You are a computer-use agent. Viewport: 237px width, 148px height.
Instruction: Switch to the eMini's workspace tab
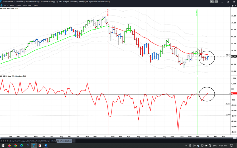pyautogui.click(x=53, y=141)
